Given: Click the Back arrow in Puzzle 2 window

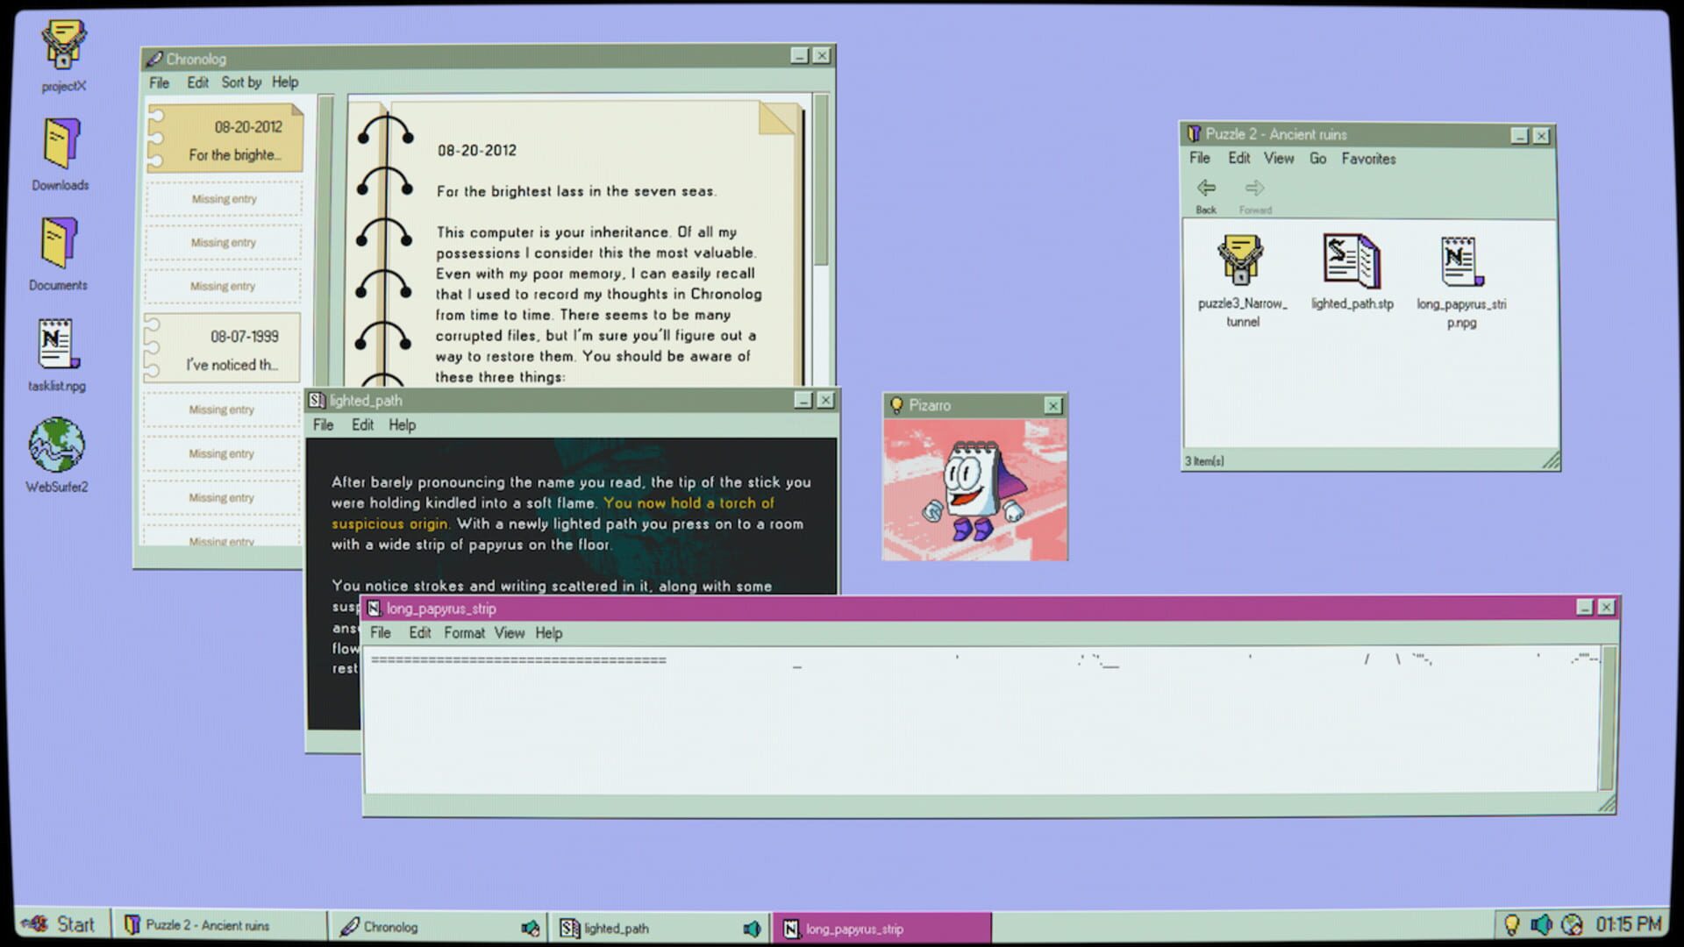Looking at the screenshot, I should pos(1206,188).
